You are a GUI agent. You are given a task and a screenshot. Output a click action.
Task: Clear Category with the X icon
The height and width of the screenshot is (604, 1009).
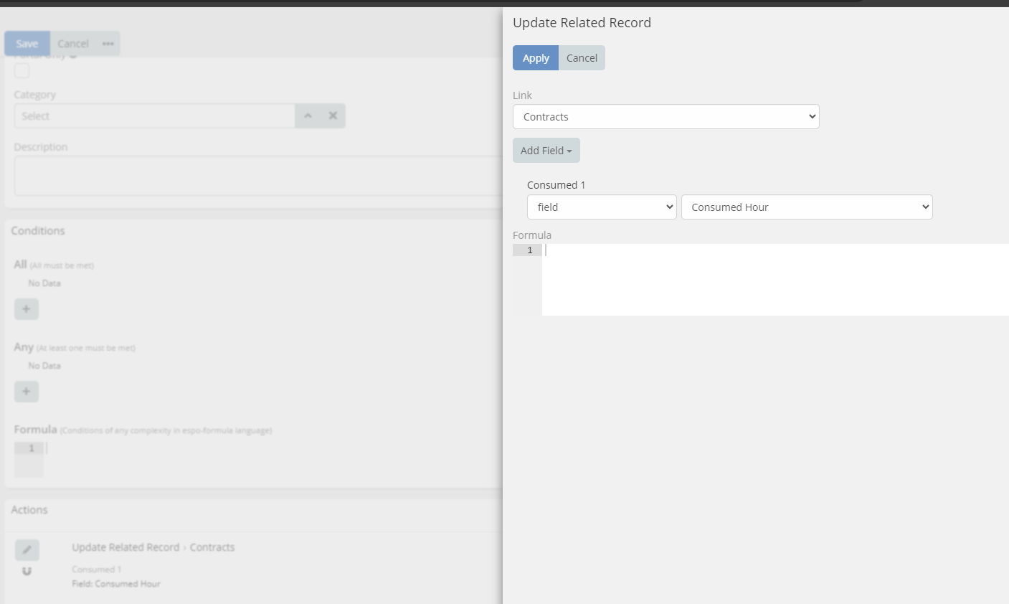tap(333, 116)
